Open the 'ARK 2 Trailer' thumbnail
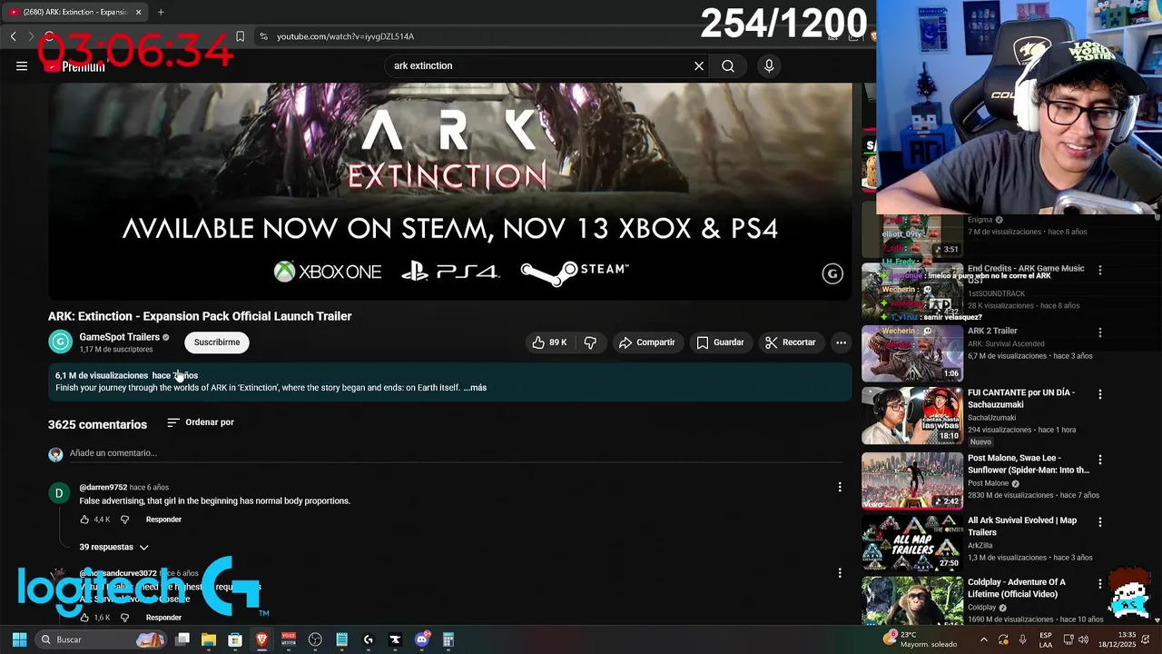Viewport: 1162px width, 654px height. (912, 353)
